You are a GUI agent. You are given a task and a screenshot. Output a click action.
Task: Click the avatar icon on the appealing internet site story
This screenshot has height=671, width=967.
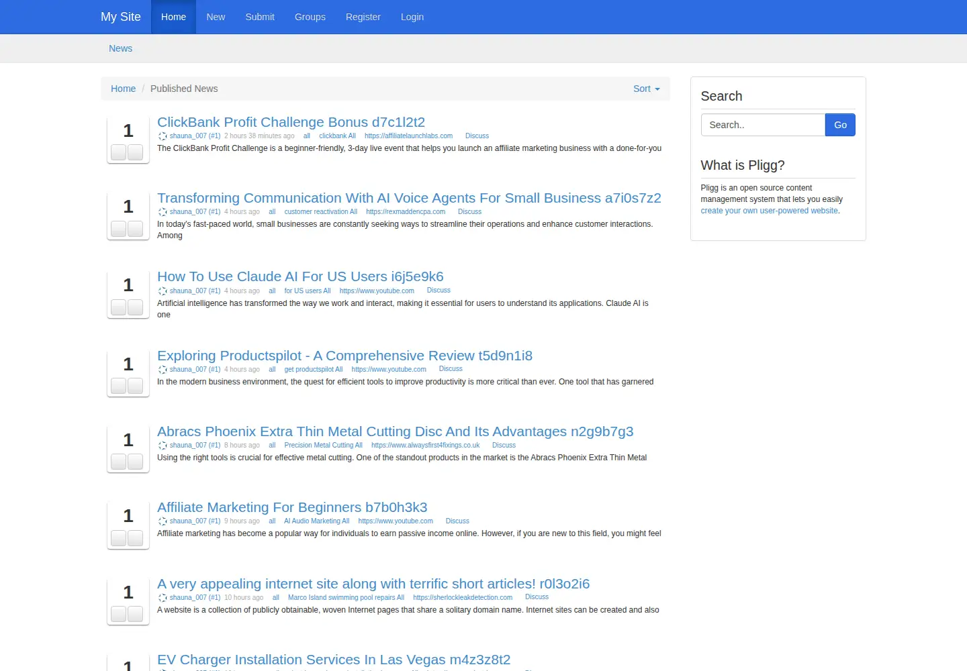[x=163, y=598]
